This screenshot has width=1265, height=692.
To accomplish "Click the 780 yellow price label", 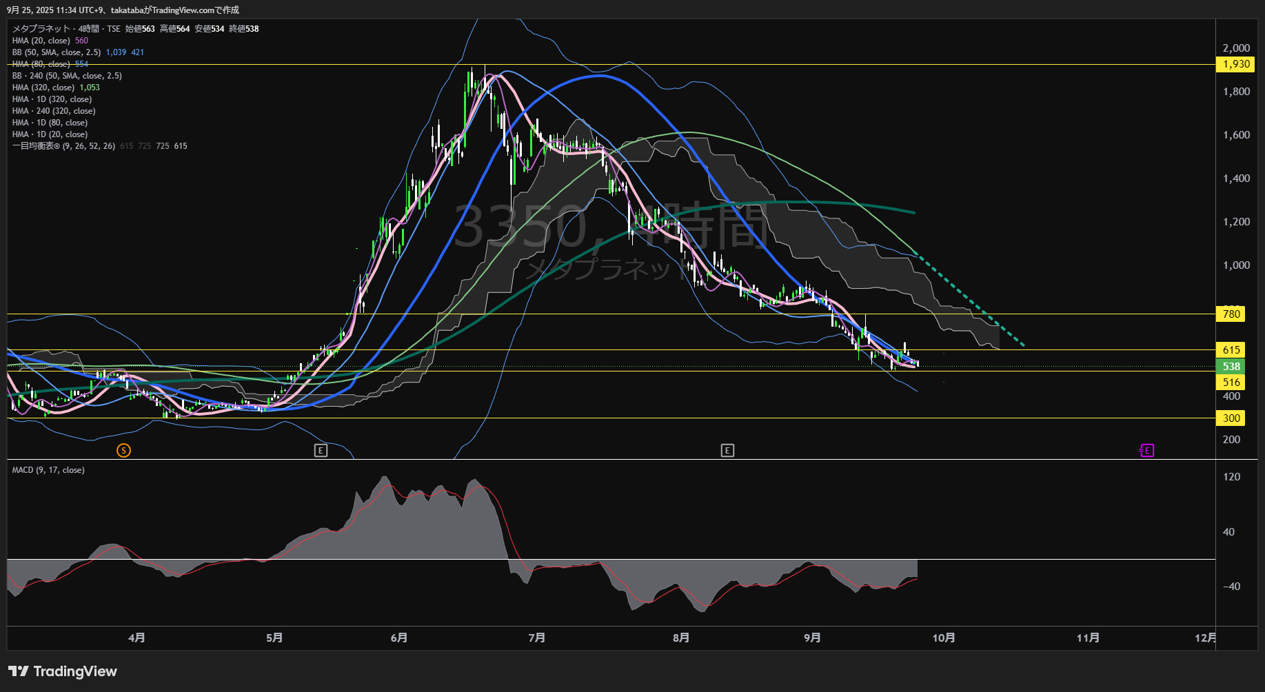I will click(x=1231, y=314).
